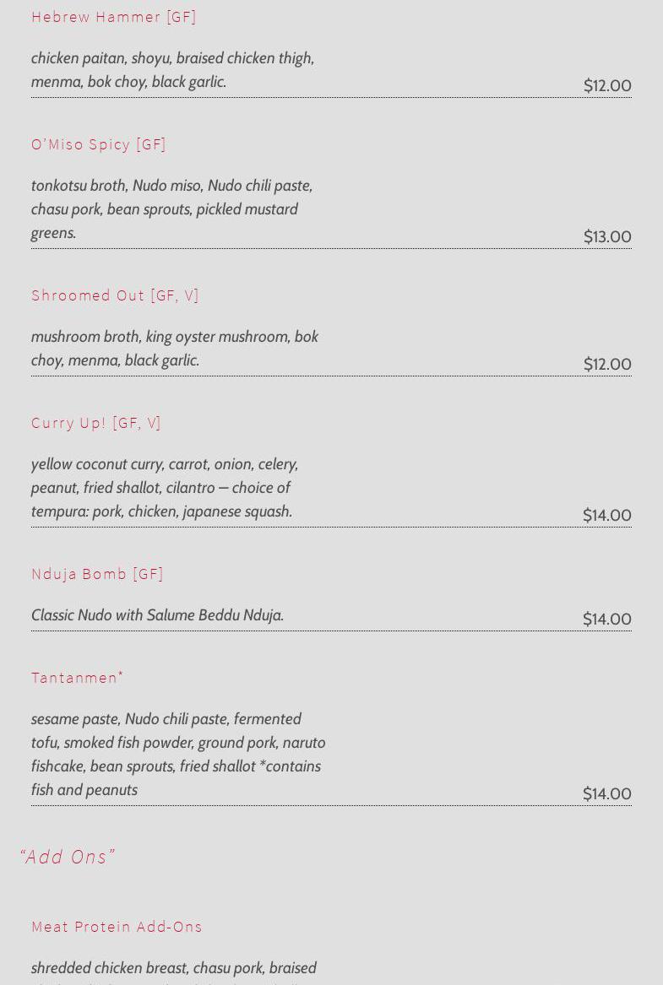Viewport: 663px width, 985px height.
Task: Select the Nduja Bomb [GF] heading
Action: point(97,574)
